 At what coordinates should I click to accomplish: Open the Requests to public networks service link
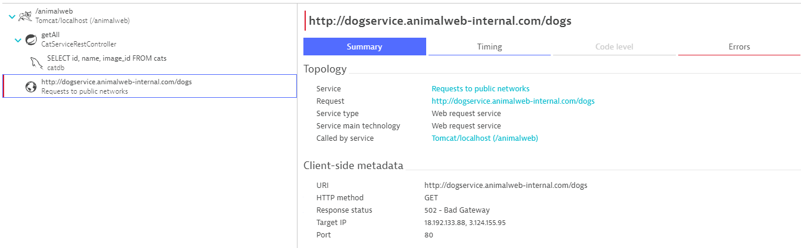click(480, 88)
